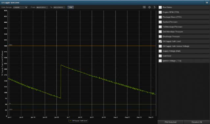Image resolution: width=210 pixels, height=124 pixels.
Task: Open the chart list view icon
Action: [144, 7]
